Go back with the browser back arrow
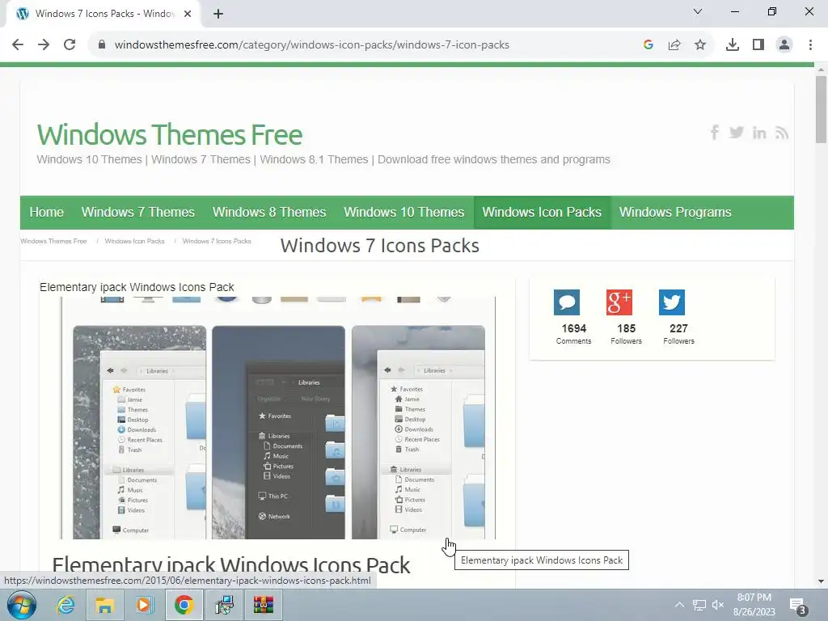The image size is (828, 621). point(18,45)
